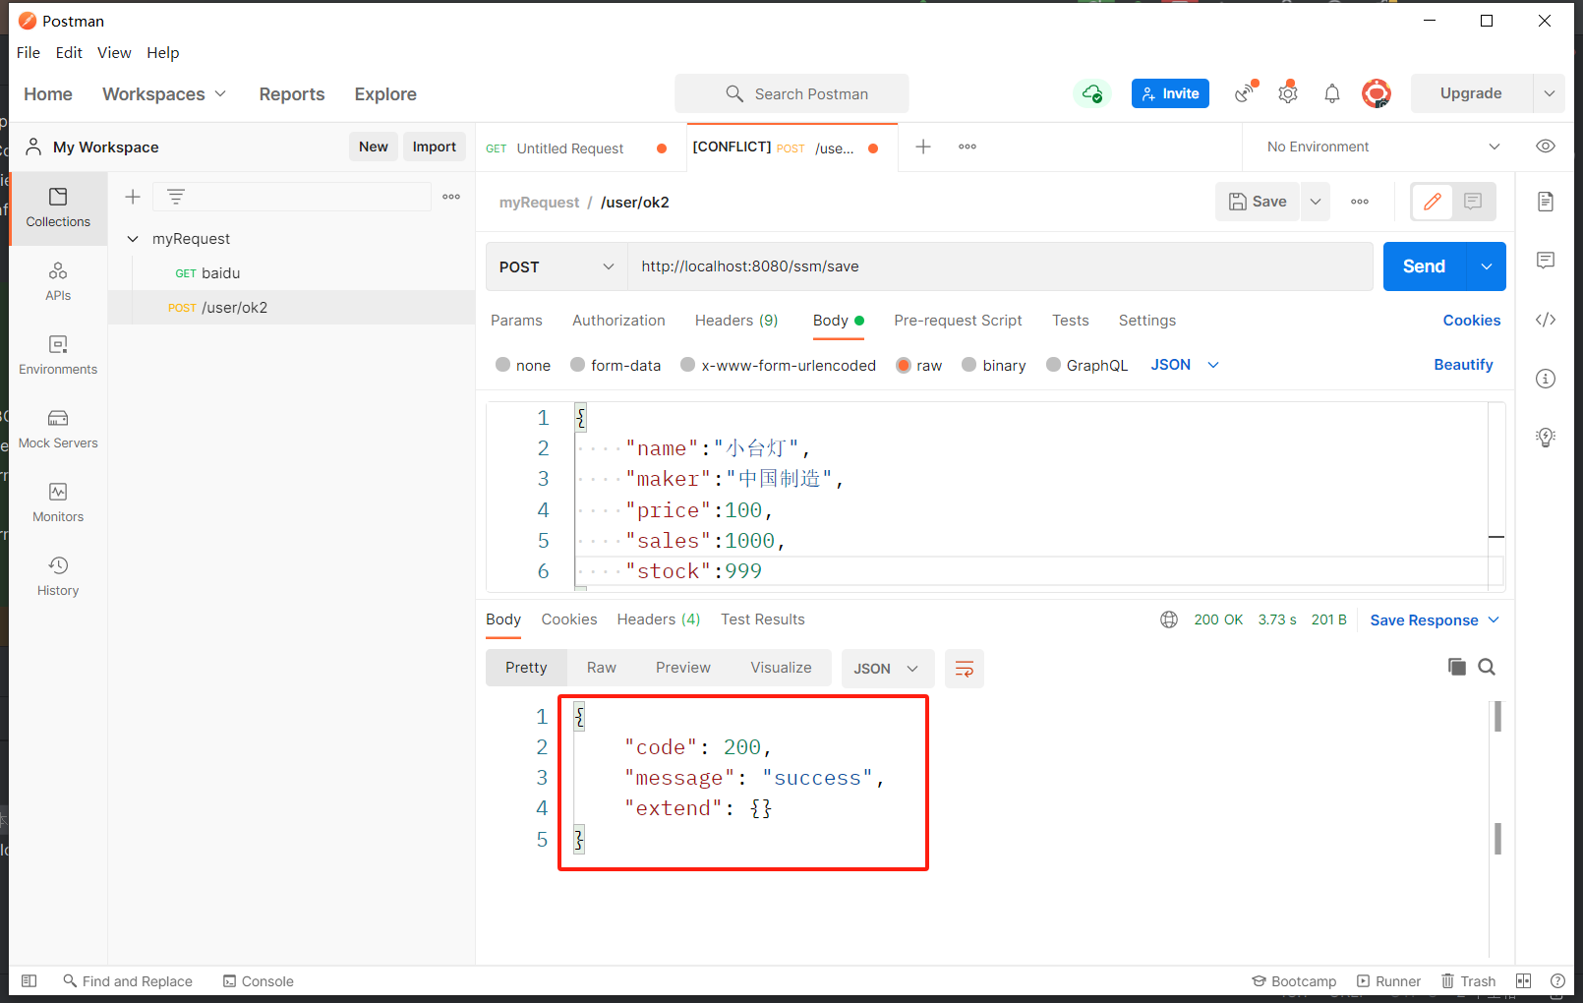Screen dimensions: 1583x1003
Task: Click the Import button
Action: pyautogui.click(x=435, y=147)
